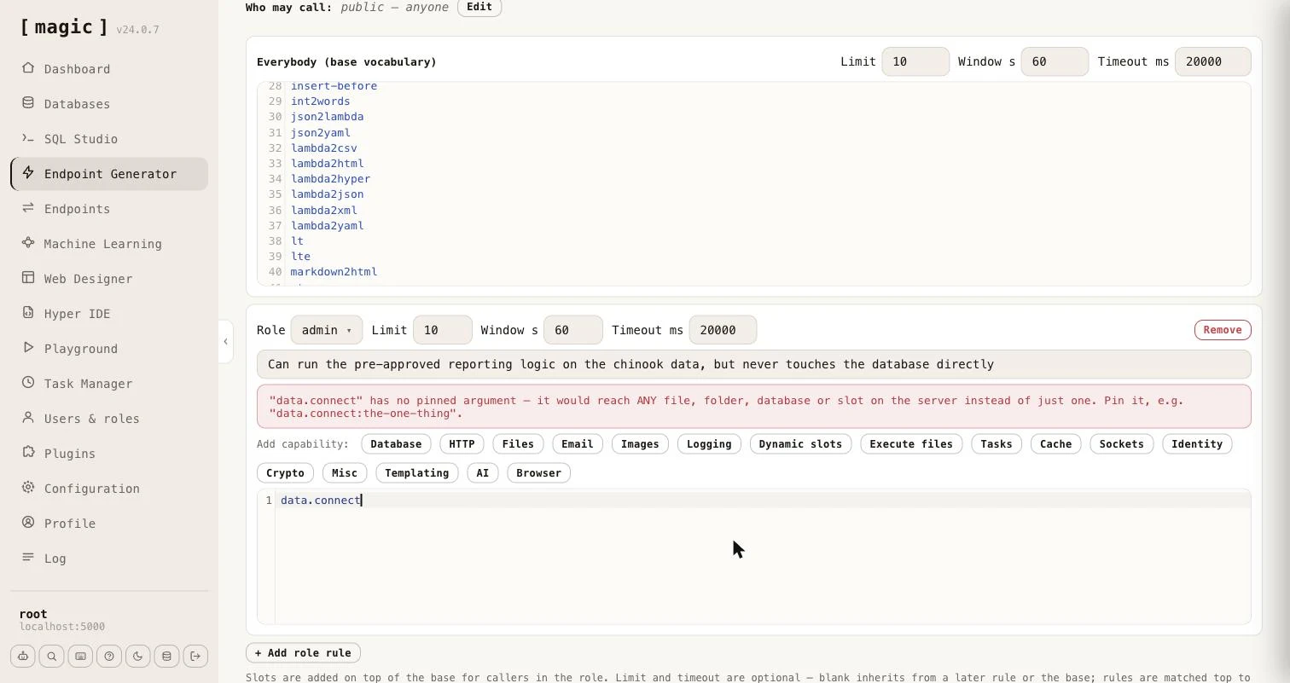Viewport: 1290px width, 683px height.
Task: Click the logout arrow icon
Action: (x=195, y=657)
